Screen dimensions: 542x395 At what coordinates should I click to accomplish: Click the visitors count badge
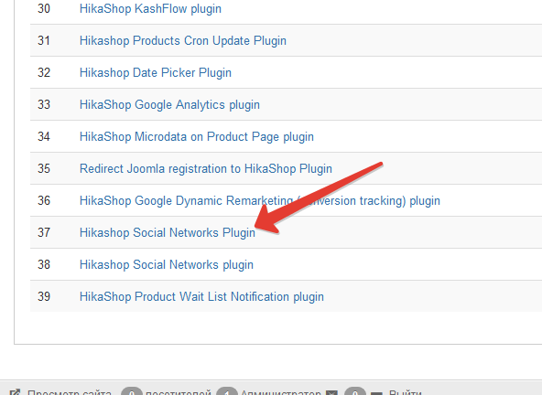[x=132, y=392]
